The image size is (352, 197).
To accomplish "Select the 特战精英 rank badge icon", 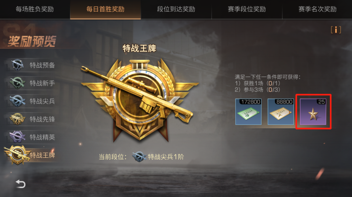I will pos(17,137).
